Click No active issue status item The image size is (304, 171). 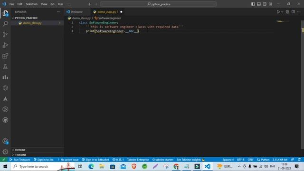(x=68, y=160)
